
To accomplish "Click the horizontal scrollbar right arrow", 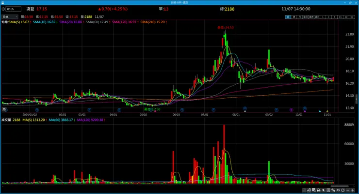I will [354, 186].
